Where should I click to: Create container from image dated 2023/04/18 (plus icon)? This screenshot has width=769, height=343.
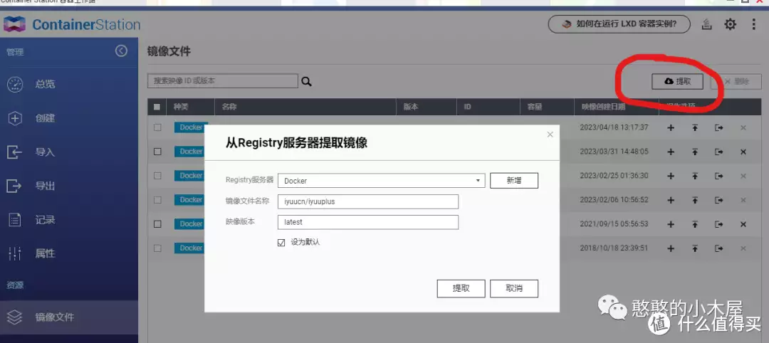click(671, 128)
